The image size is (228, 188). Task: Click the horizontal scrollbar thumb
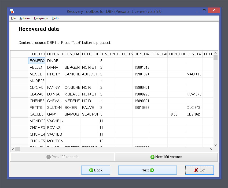18,149
